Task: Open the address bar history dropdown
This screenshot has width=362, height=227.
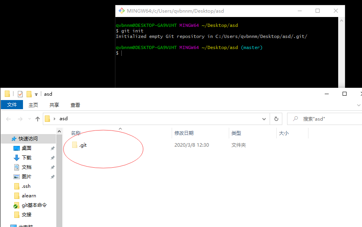Action: (x=264, y=119)
